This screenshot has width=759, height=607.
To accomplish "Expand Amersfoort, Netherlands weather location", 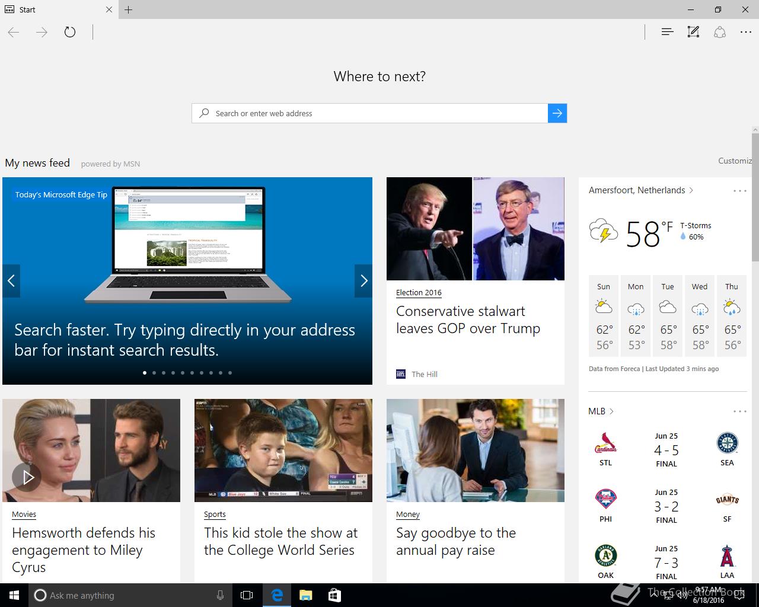I will [x=641, y=190].
